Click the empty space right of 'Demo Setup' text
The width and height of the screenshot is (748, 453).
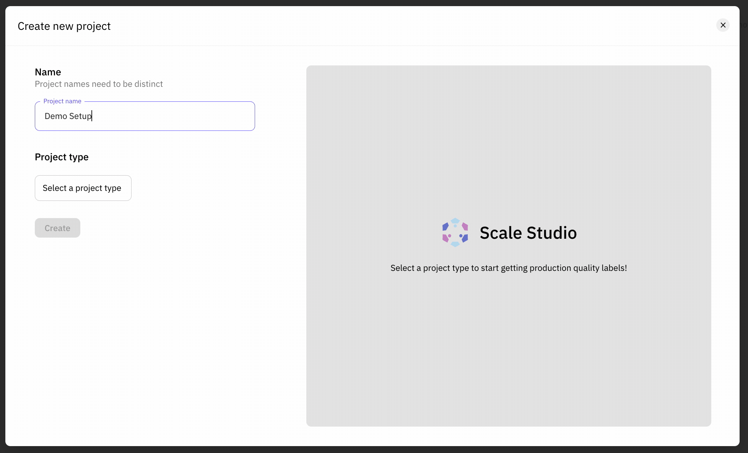click(172, 116)
